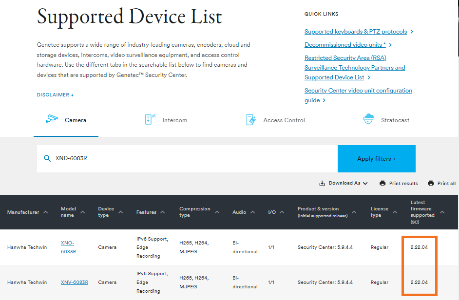Screen dimensions: 459x300
Task: Sort by Product & version column arrow
Action: [354, 212]
